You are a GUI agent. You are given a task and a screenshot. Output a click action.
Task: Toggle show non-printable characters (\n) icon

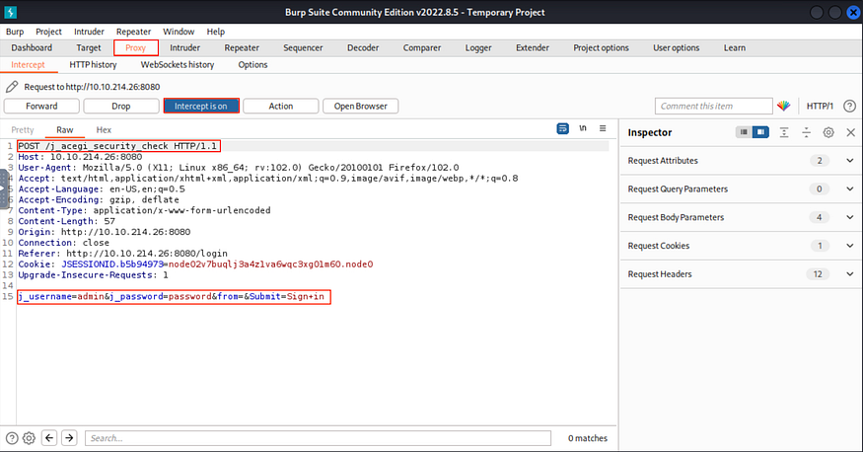click(583, 128)
